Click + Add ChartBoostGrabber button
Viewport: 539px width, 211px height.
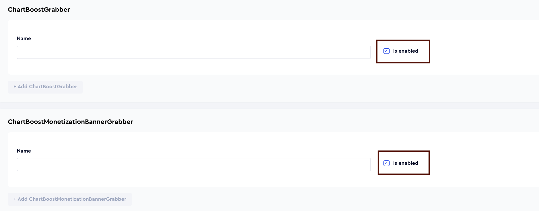(x=45, y=87)
